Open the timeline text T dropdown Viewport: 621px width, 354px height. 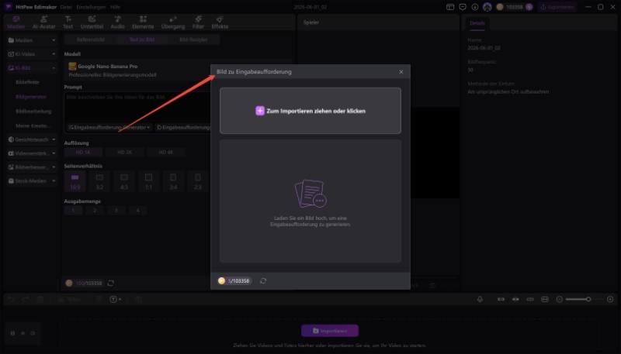(x=115, y=300)
